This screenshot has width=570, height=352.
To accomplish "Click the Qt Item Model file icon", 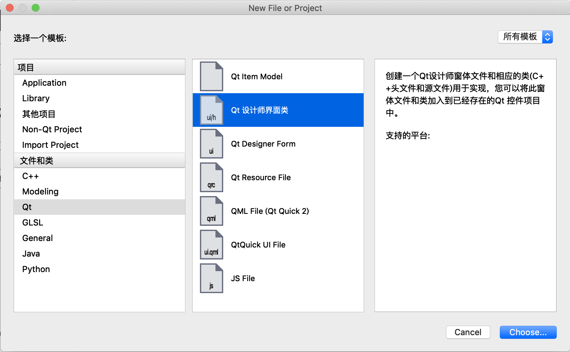I will click(211, 76).
